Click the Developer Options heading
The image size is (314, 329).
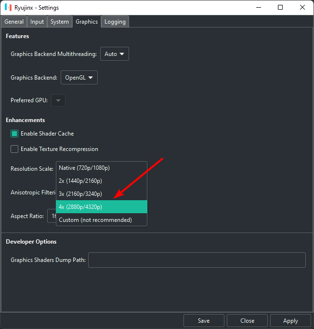click(31, 242)
